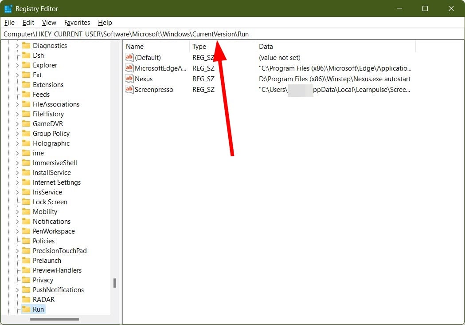
Task: Select the (Default) value icon
Action: click(x=129, y=57)
